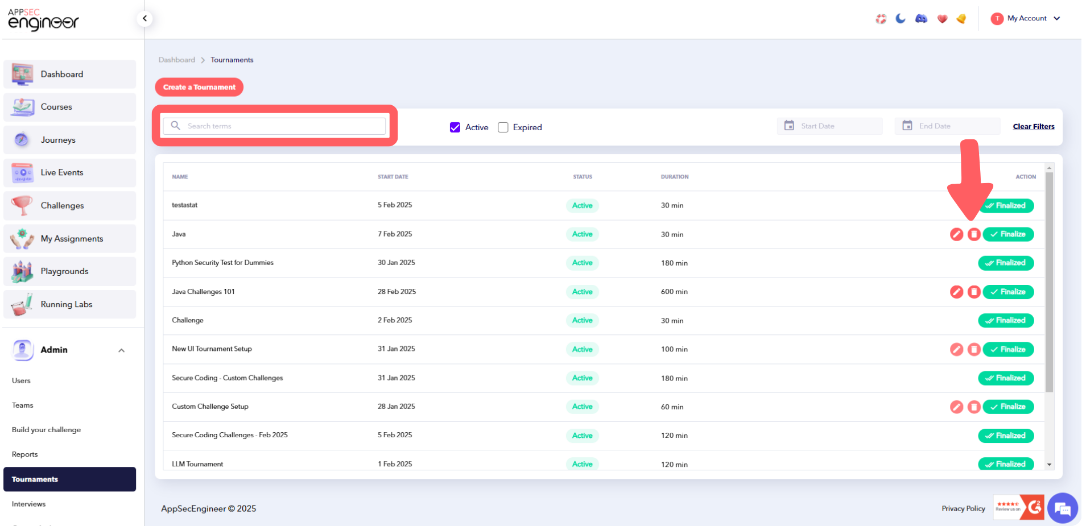Click the Clear Filters link
The width and height of the screenshot is (1082, 526).
point(1033,126)
